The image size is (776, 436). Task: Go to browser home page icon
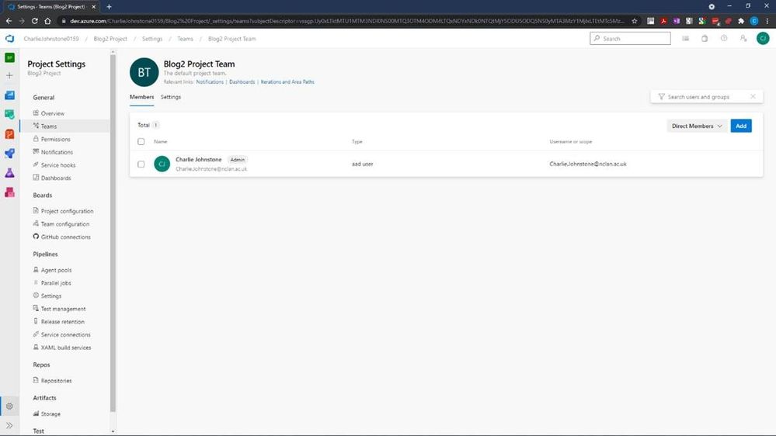tap(47, 21)
